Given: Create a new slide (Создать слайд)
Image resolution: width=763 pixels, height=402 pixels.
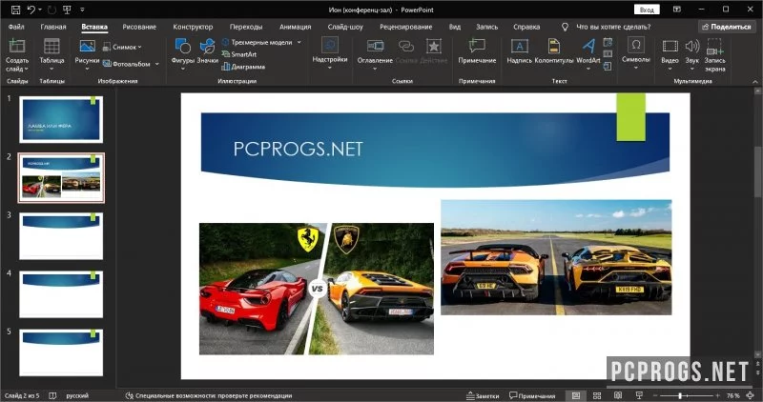Looking at the screenshot, I should point(17,56).
